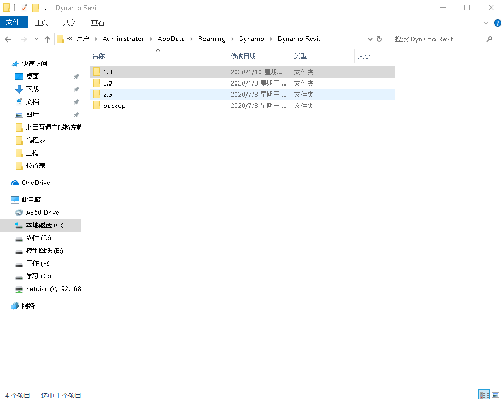Navigate to Administrator in address bar
503x399 pixels.
coord(123,39)
